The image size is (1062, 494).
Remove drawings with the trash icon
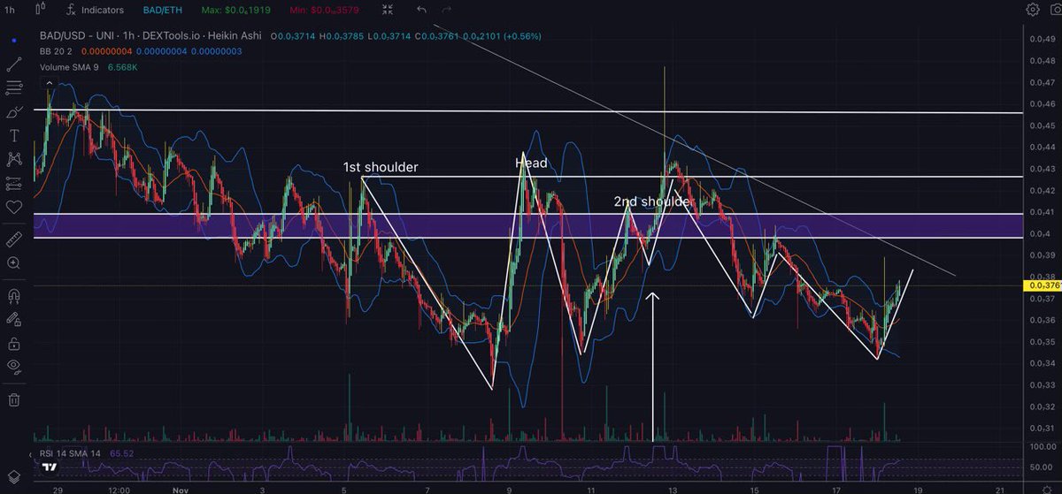13,399
